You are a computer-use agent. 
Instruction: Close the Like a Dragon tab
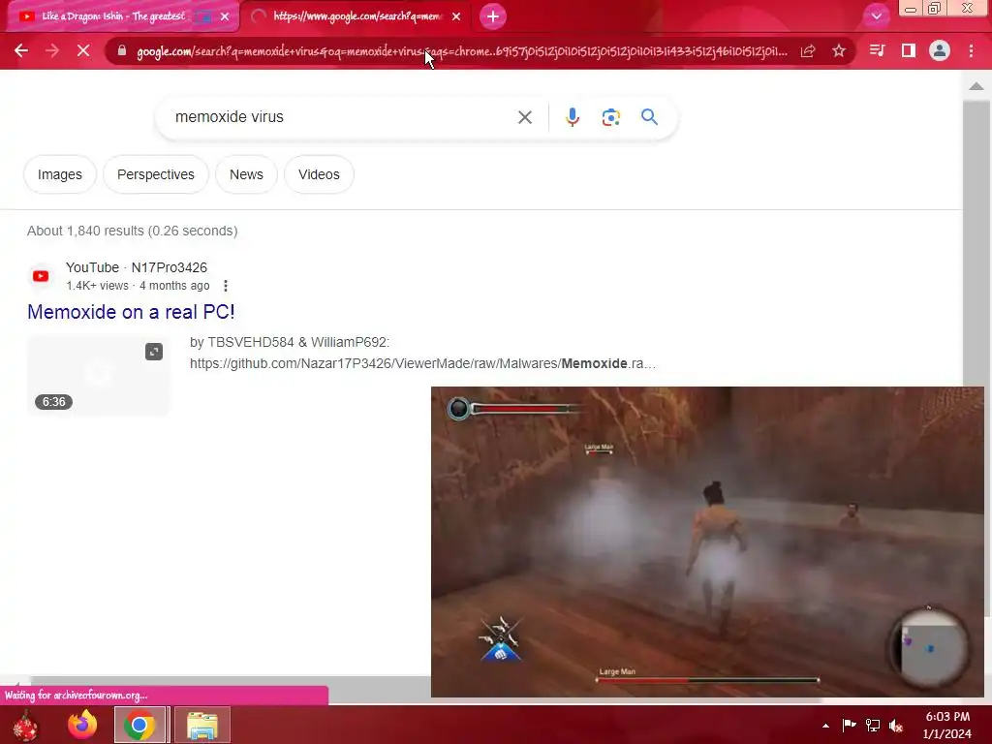click(225, 16)
